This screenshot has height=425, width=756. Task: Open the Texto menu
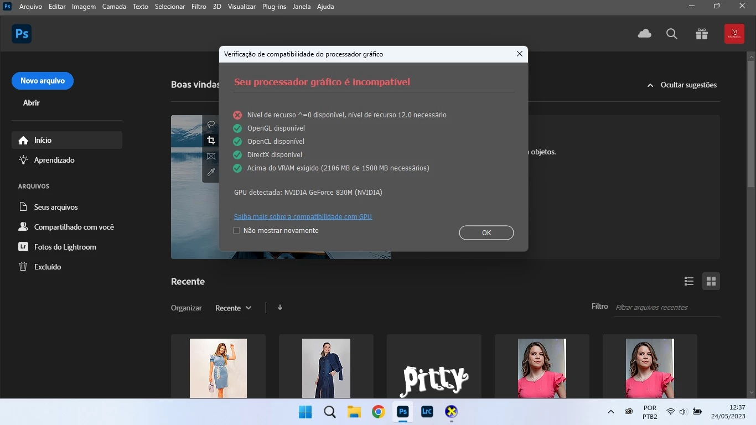pos(141,7)
